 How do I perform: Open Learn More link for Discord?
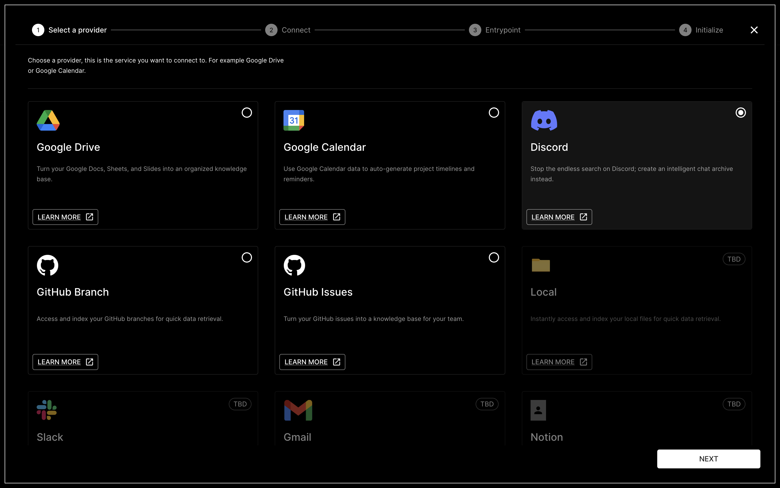click(559, 217)
